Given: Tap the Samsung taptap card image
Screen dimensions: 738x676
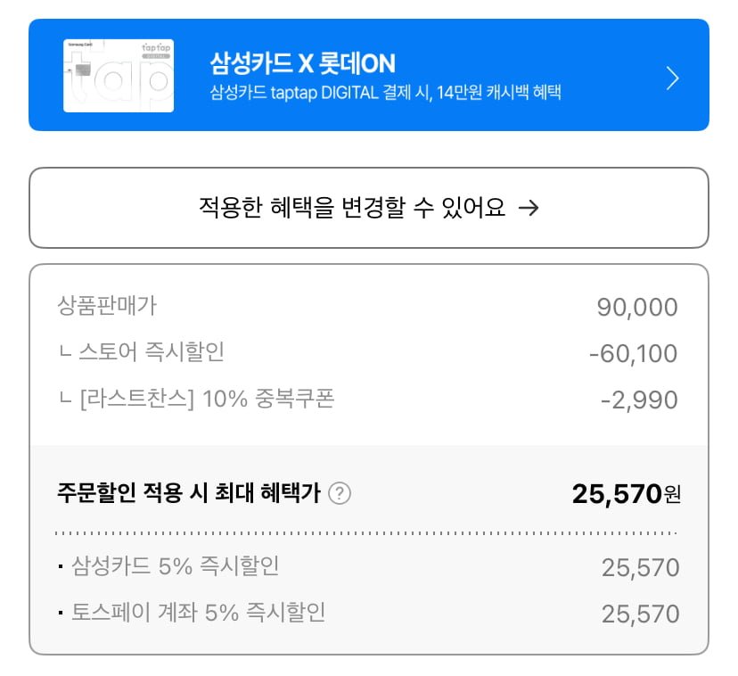Looking at the screenshot, I should pyautogui.click(x=119, y=76).
